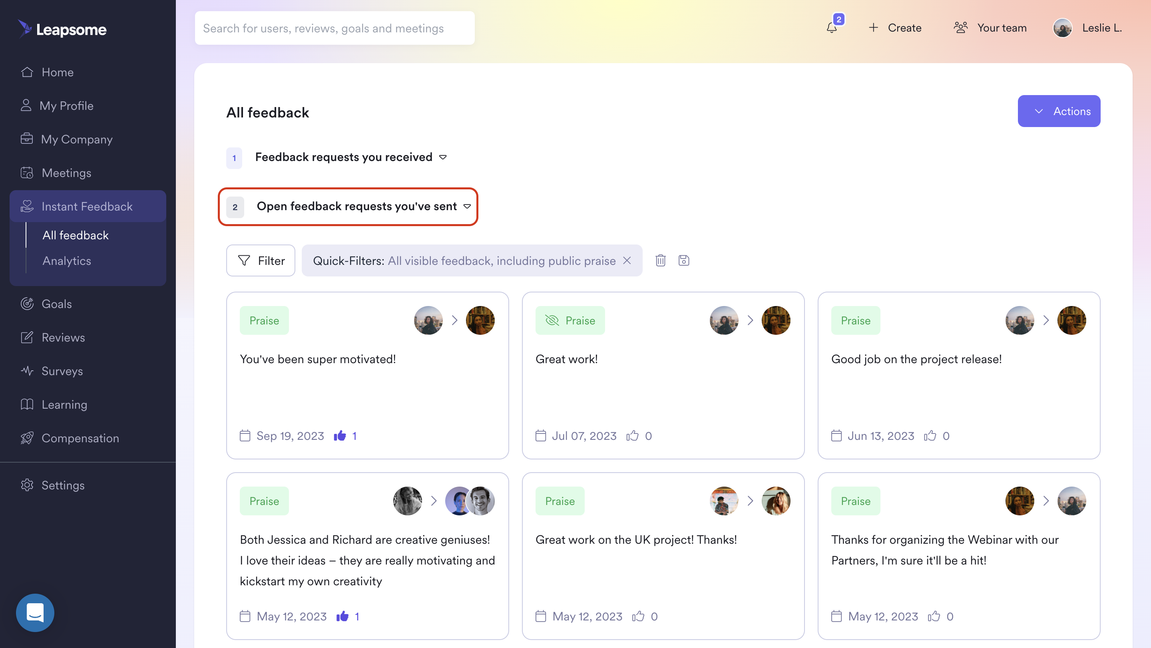Open the notifications bell
The width and height of the screenshot is (1151, 648).
pos(832,28)
